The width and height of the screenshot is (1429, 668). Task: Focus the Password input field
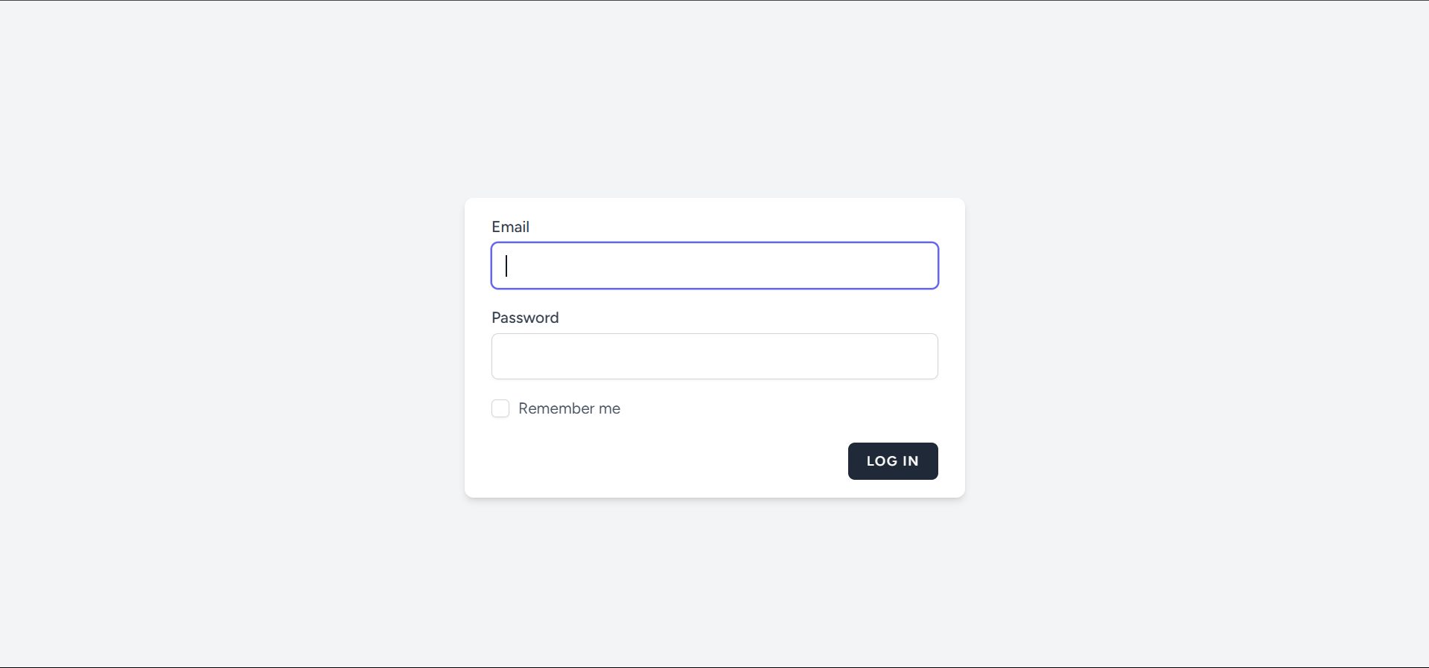pyautogui.click(x=714, y=356)
